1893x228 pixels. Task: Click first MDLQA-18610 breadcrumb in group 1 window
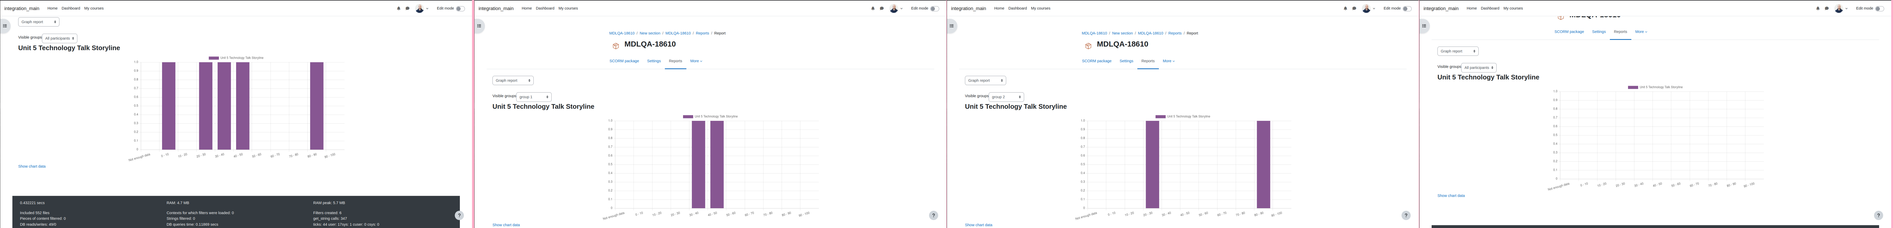point(622,33)
